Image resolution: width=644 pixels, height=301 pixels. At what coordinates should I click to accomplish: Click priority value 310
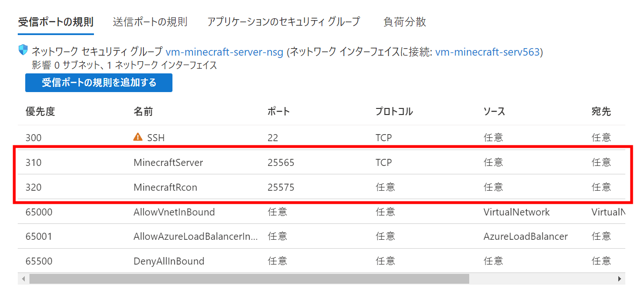point(34,163)
